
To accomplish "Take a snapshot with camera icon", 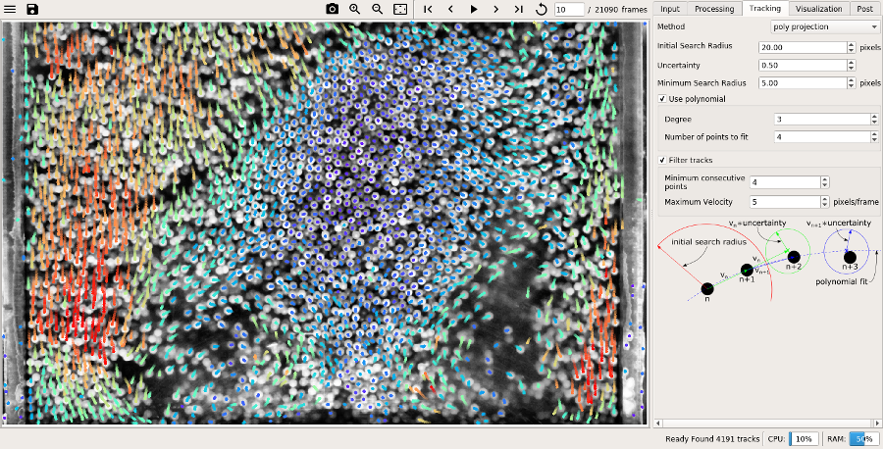I will click(x=333, y=9).
